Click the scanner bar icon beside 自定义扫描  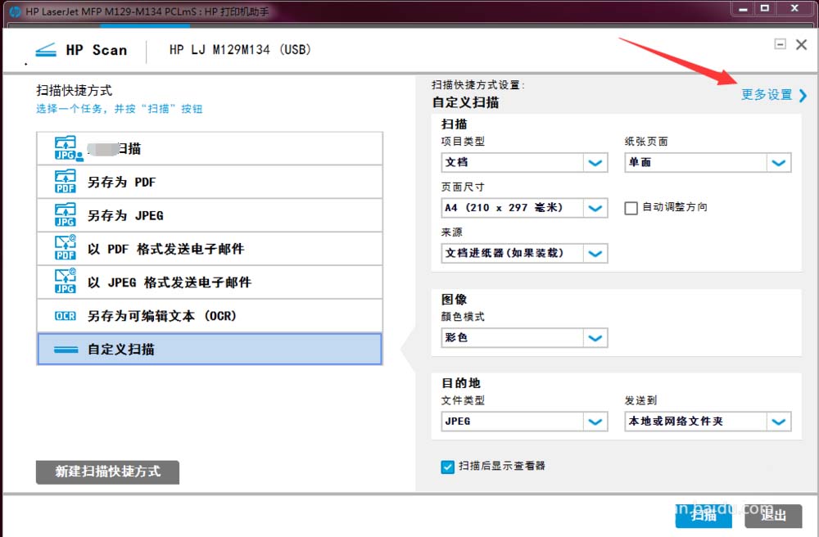coord(66,350)
